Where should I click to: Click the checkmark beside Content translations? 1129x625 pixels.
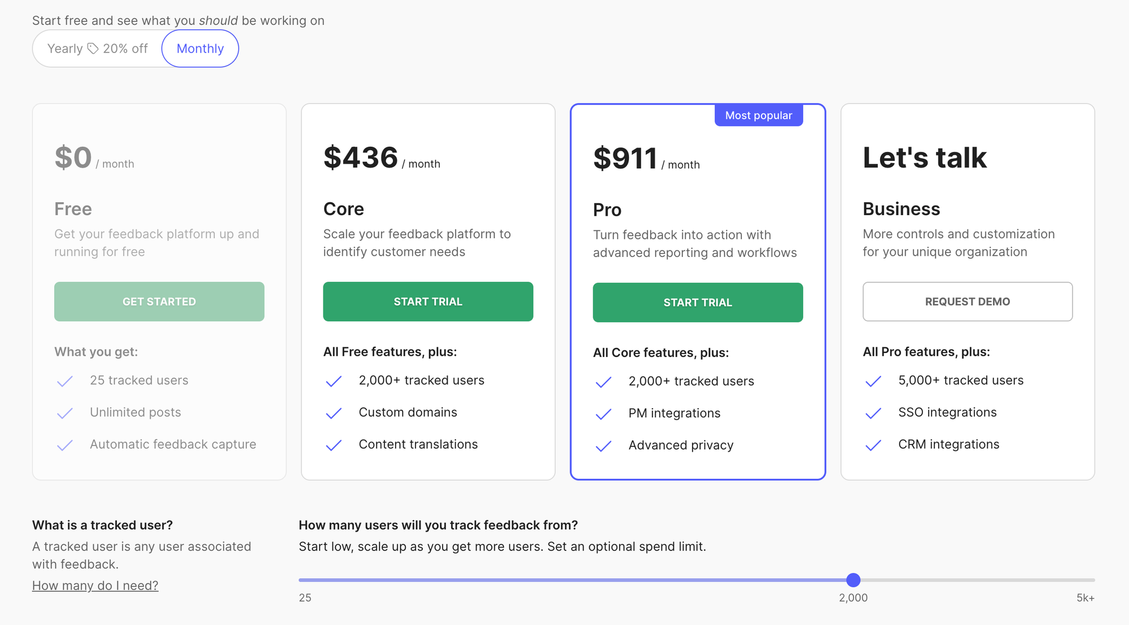[334, 445]
